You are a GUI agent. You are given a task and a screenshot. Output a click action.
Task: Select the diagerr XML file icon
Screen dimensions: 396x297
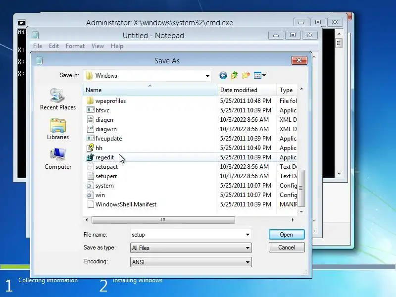coord(90,119)
